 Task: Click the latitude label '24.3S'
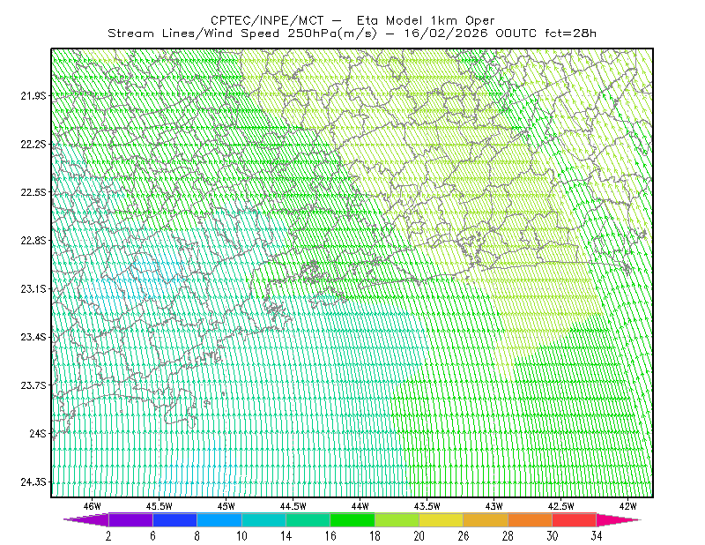33,482
